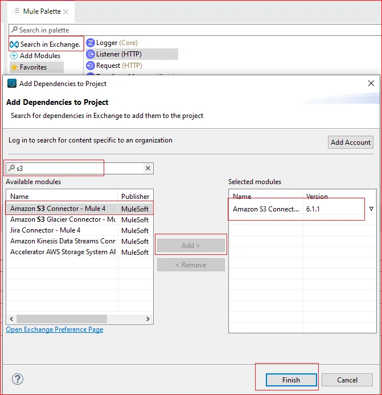Click the Add Account button

pos(350,142)
